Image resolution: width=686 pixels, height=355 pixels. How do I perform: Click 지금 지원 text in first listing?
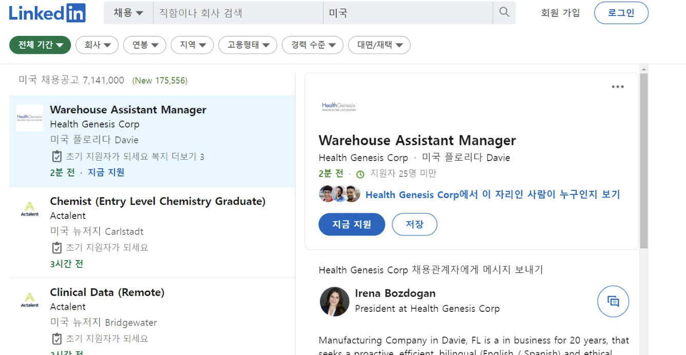pos(106,172)
